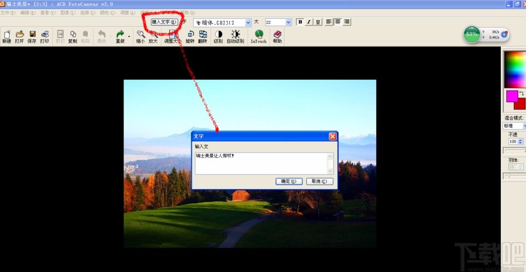Toggle bold text formatting
The height and width of the screenshot is (272, 526).
pos(300,22)
